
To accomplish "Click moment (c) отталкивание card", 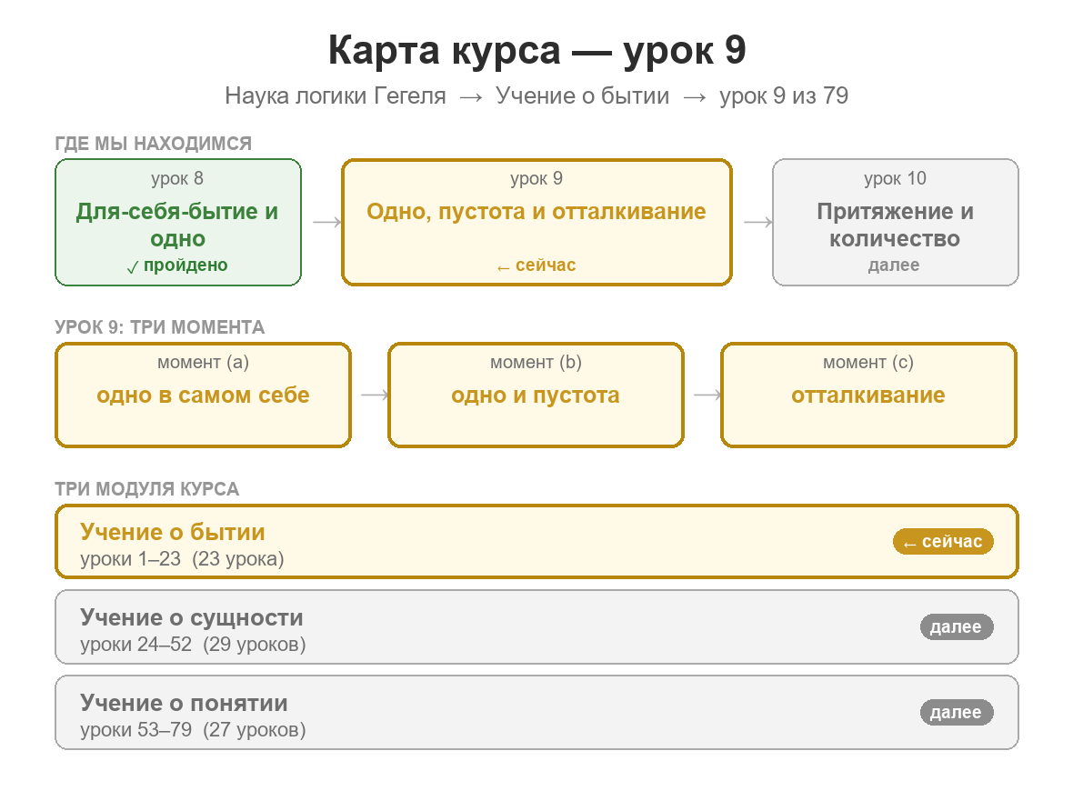I will [x=868, y=395].
